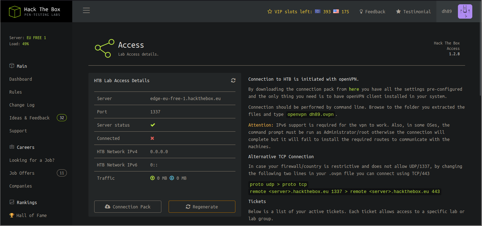The image size is (482, 226).
Task: Open Hall of Fame rankings
Action: 32,216
